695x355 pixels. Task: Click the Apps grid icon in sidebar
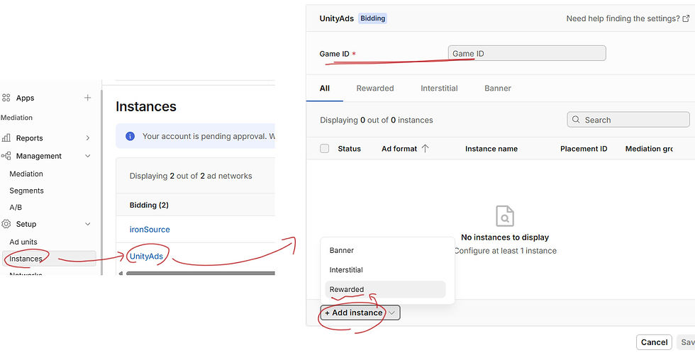[6, 98]
